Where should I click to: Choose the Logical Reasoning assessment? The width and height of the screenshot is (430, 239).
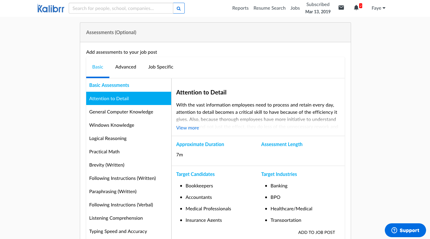[108, 138]
